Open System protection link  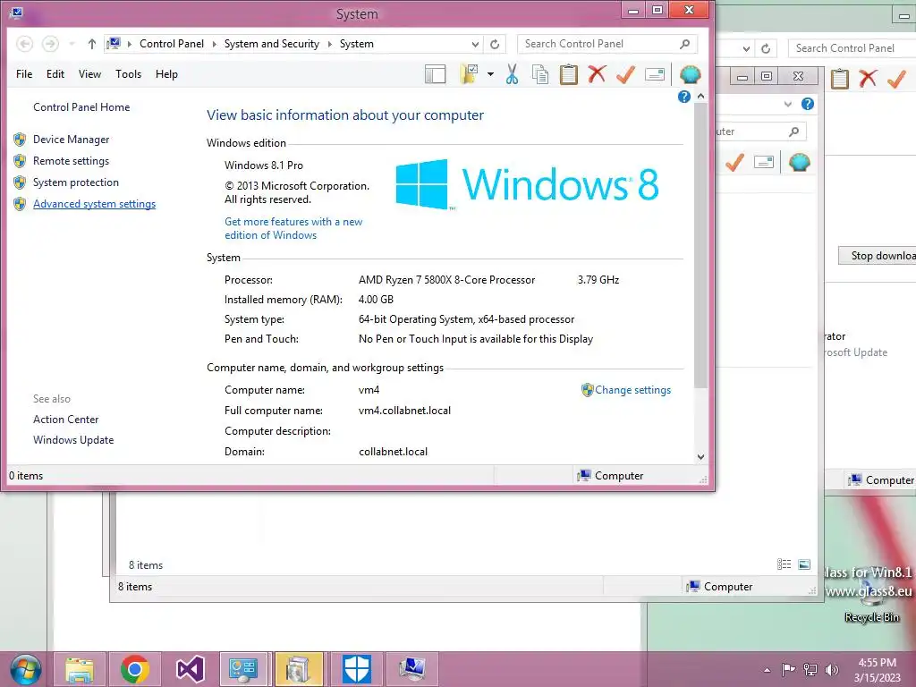tap(76, 182)
